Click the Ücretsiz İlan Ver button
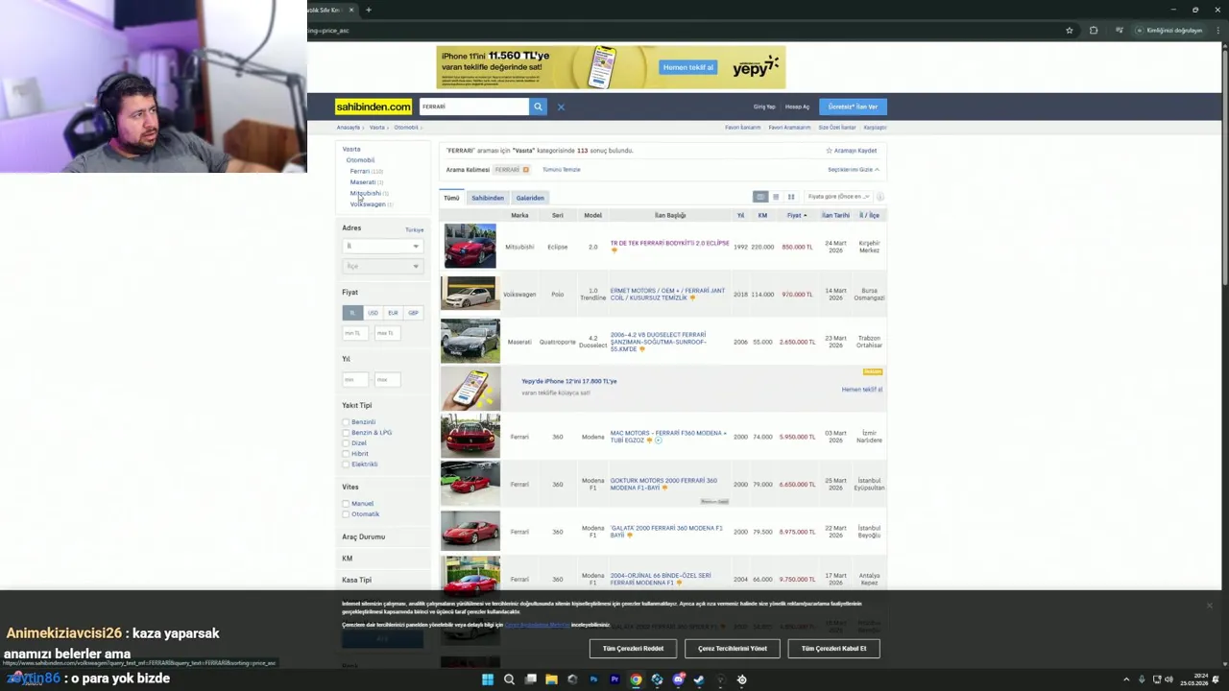This screenshot has height=691, width=1229. (853, 107)
